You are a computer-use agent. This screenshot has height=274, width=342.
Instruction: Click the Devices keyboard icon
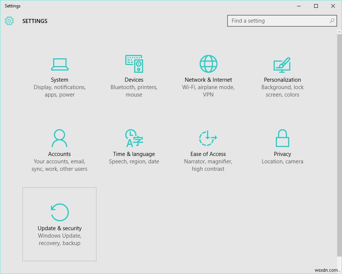134,63
